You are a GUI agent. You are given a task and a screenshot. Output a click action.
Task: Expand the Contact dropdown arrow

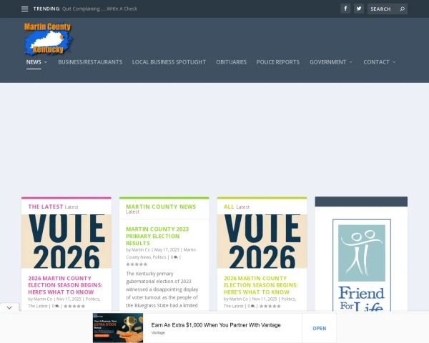click(x=394, y=62)
